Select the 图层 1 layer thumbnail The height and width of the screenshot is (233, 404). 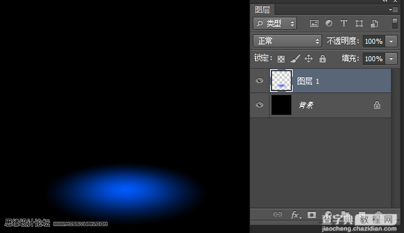(x=281, y=81)
